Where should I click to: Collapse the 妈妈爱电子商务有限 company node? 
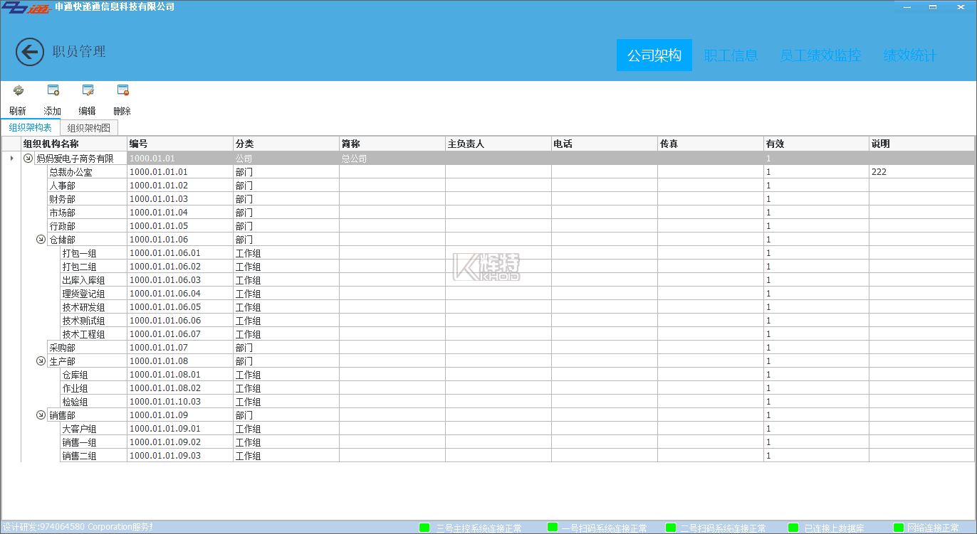coord(28,159)
